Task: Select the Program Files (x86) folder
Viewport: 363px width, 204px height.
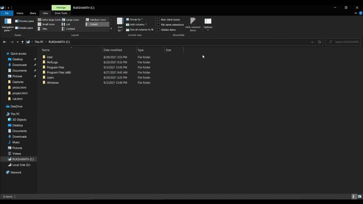Action: tap(59, 73)
